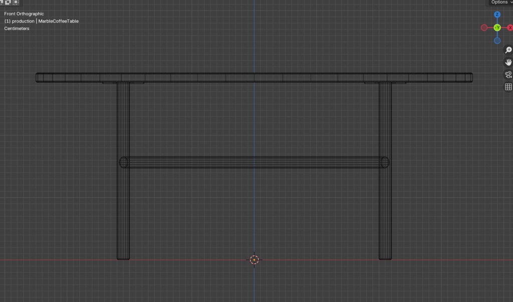Open the Options dropdown
Viewport: 513px width, 302px height.
point(501,3)
